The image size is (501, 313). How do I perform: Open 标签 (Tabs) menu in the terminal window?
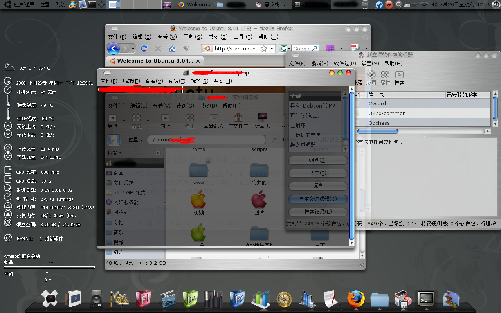pos(199,81)
